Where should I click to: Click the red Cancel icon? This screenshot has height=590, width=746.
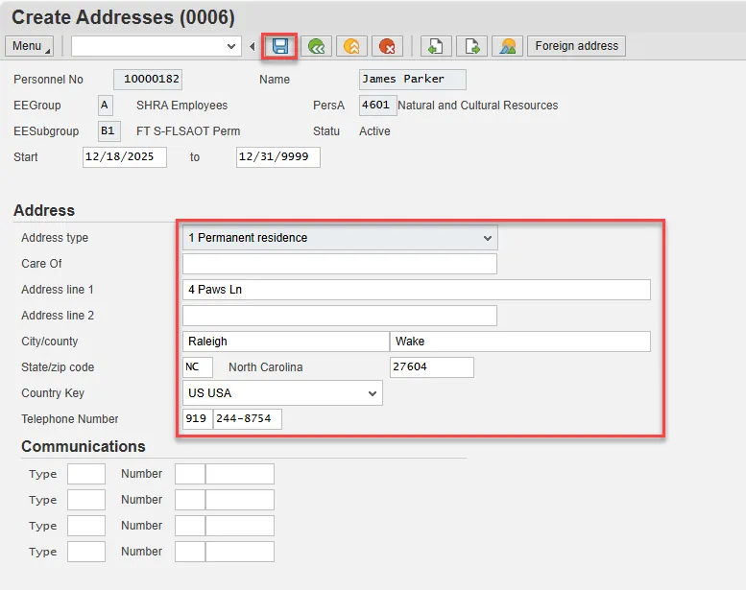[387, 46]
